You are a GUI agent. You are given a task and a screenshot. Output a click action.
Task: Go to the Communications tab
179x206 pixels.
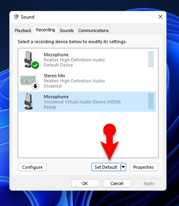93,31
